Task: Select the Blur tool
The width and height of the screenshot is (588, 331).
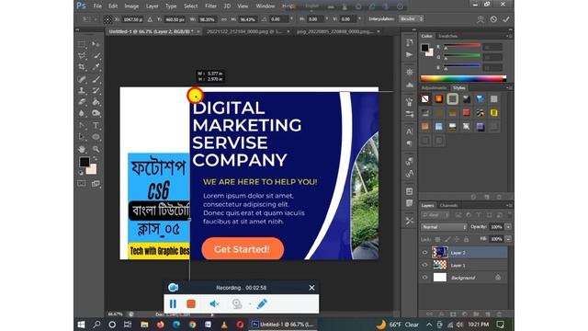Action: (x=82, y=113)
